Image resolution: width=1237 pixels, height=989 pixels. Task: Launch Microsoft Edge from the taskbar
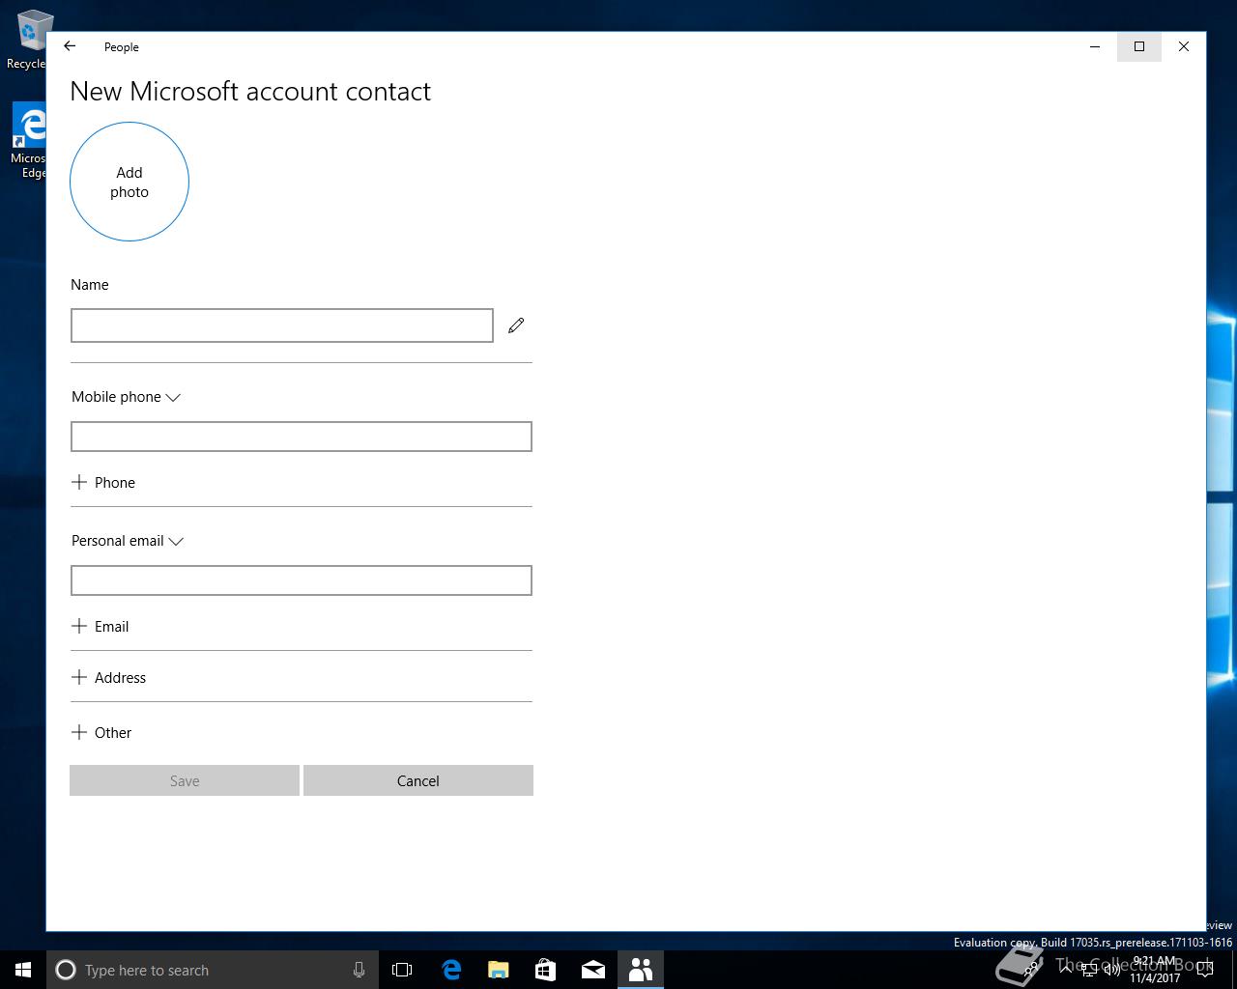pos(450,970)
